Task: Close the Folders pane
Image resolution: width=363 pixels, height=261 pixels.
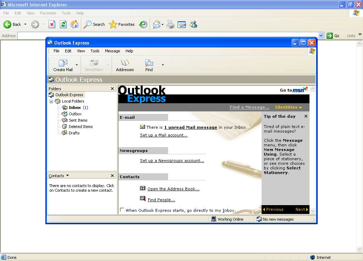Action: coord(112,89)
